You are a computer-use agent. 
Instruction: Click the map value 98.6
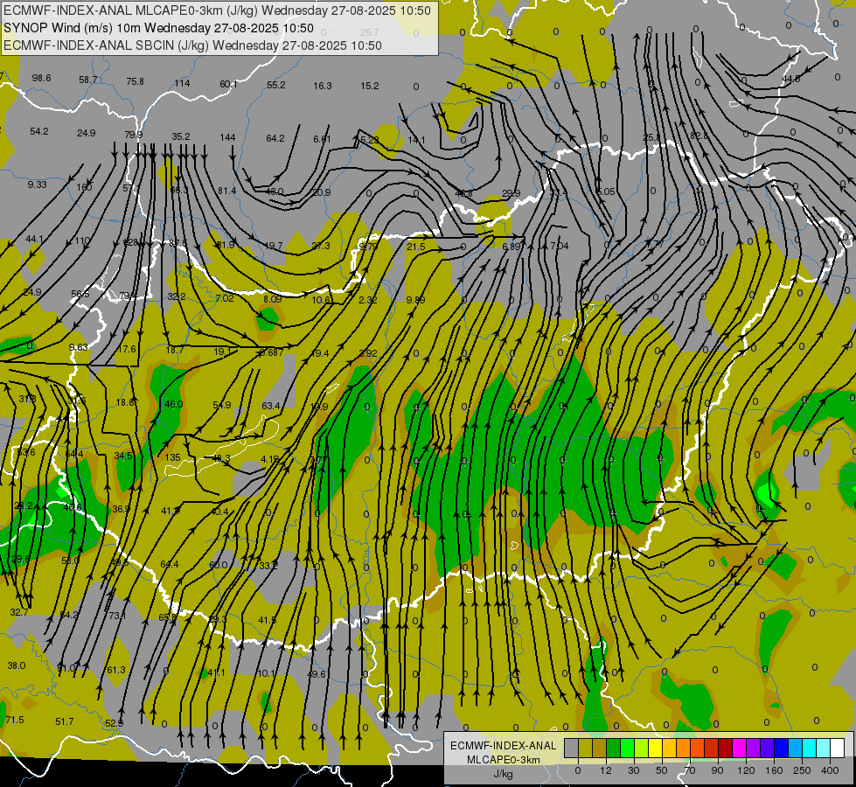41,78
